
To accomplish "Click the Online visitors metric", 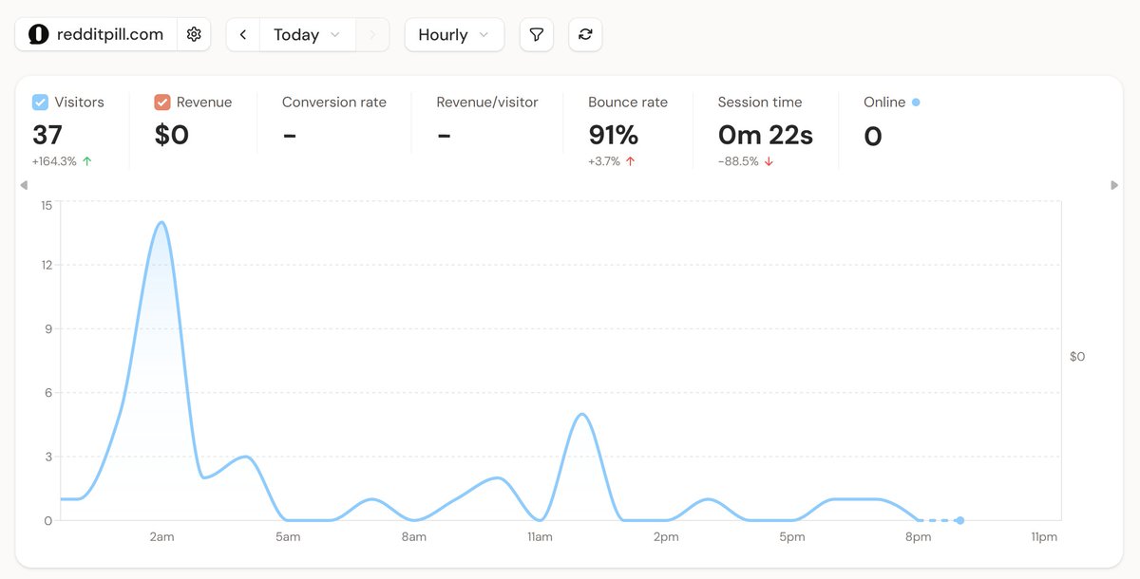I will pos(884,102).
